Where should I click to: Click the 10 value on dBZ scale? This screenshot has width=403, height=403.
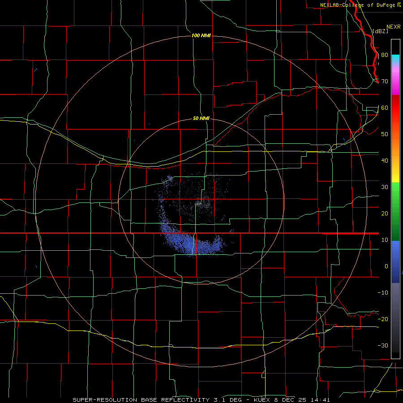(385, 240)
